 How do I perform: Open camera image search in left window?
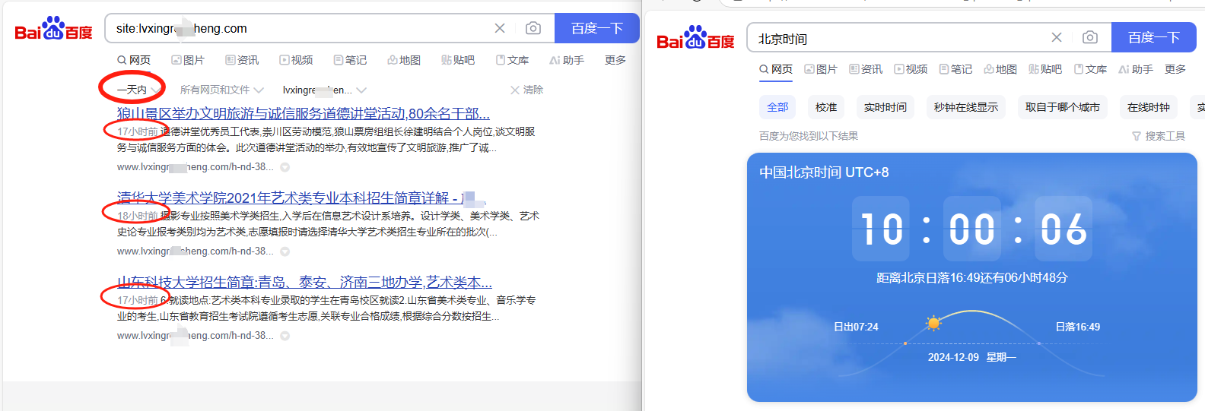533,28
